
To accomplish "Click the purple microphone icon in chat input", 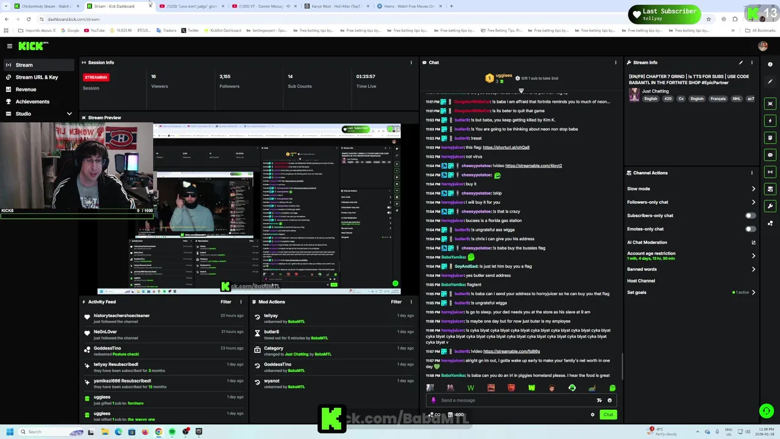I will click(x=433, y=401).
